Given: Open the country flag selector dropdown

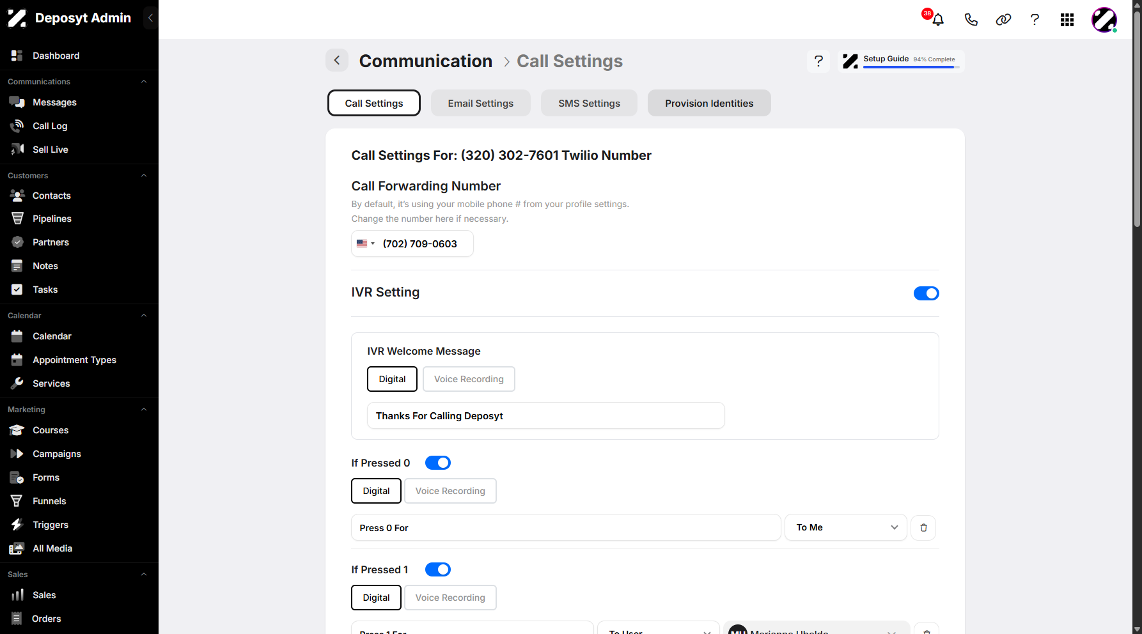Looking at the screenshot, I should pyautogui.click(x=366, y=244).
